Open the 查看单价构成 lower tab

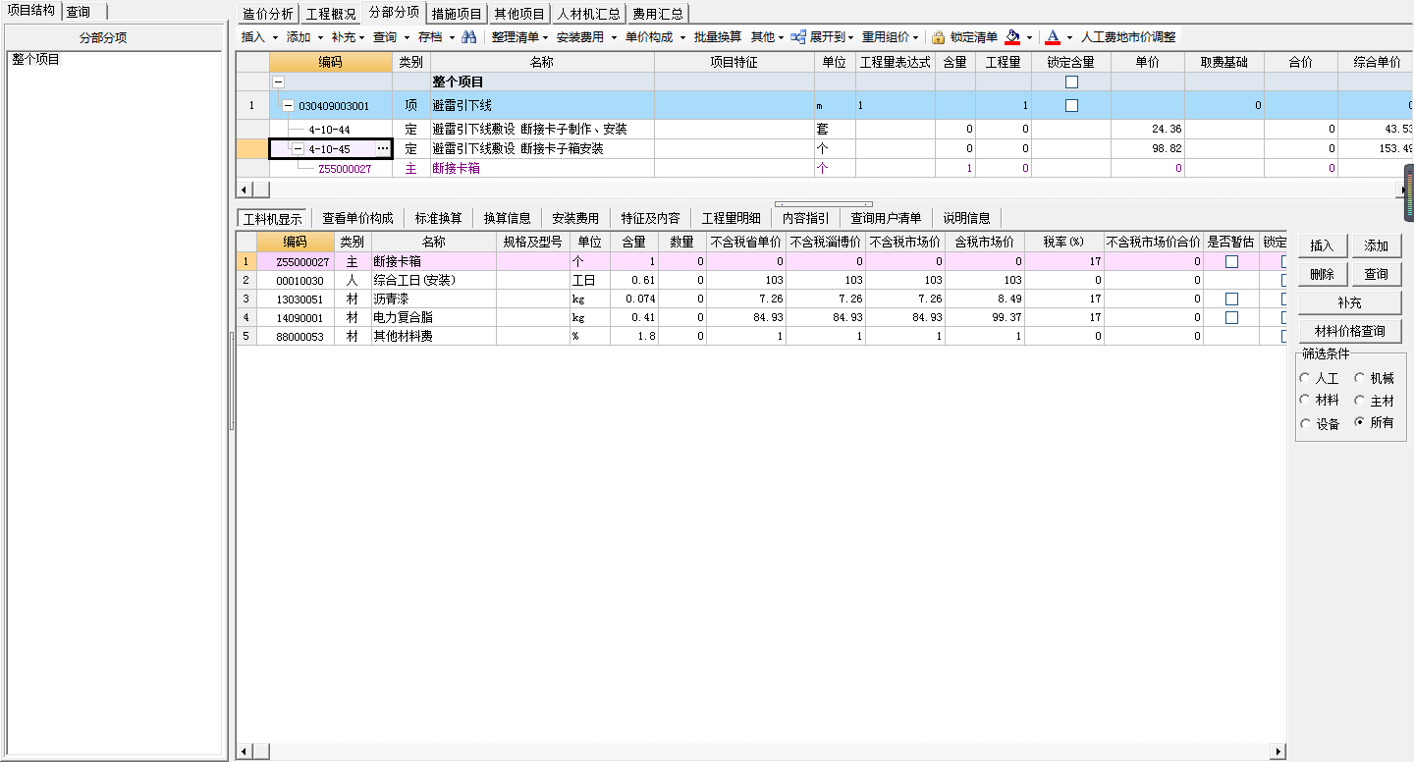point(357,218)
